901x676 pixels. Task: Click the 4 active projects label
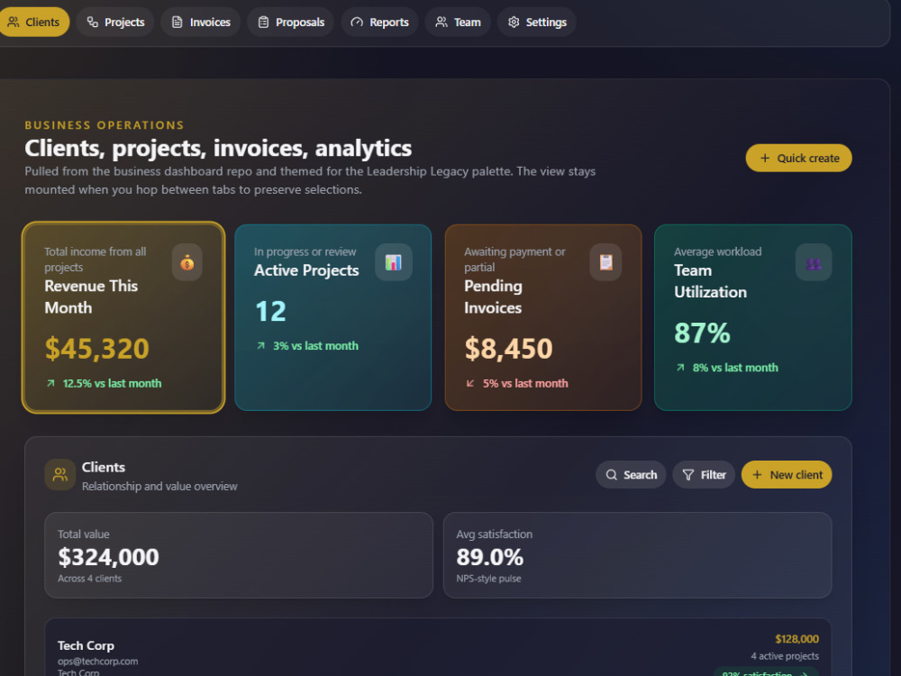pyautogui.click(x=785, y=656)
